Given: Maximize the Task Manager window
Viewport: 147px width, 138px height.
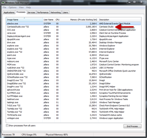Looking at the screenshot, I should (x=134, y=2).
